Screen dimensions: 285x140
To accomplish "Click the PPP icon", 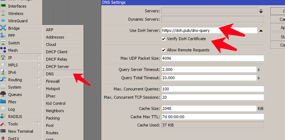I will [x=3, y=35].
